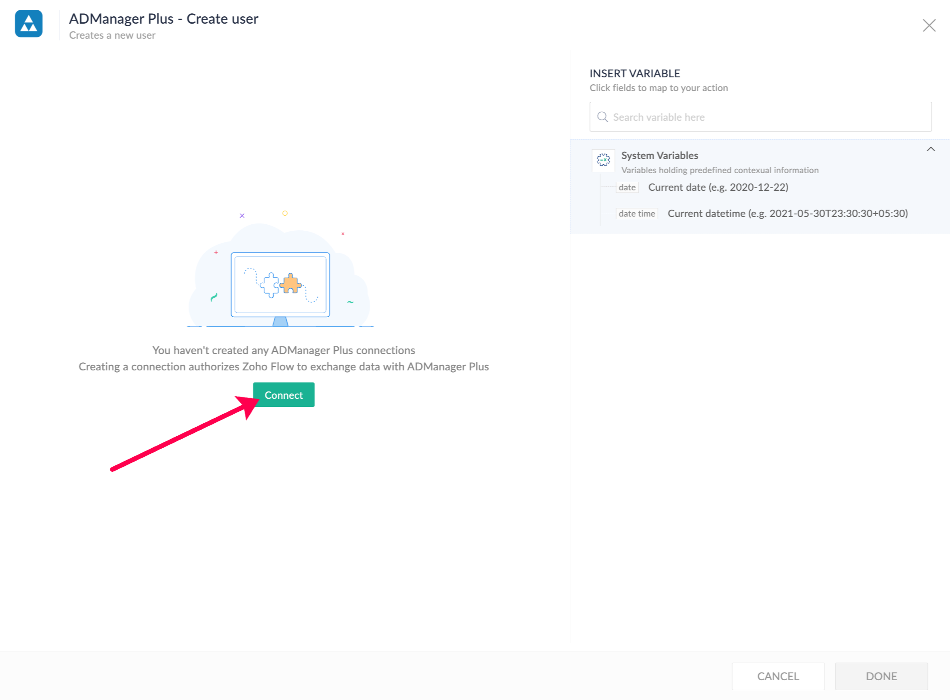Click the magnifier icon in search box

click(602, 117)
